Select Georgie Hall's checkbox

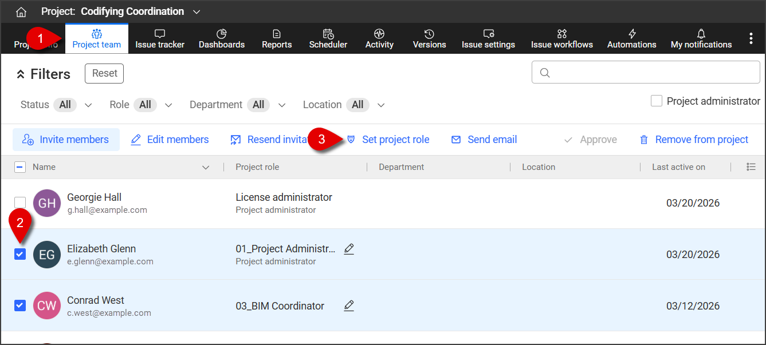pyautogui.click(x=20, y=203)
